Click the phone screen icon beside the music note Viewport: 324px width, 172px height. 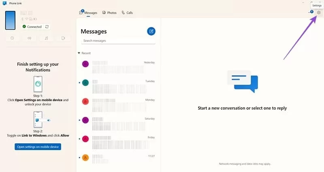pos(63,38)
